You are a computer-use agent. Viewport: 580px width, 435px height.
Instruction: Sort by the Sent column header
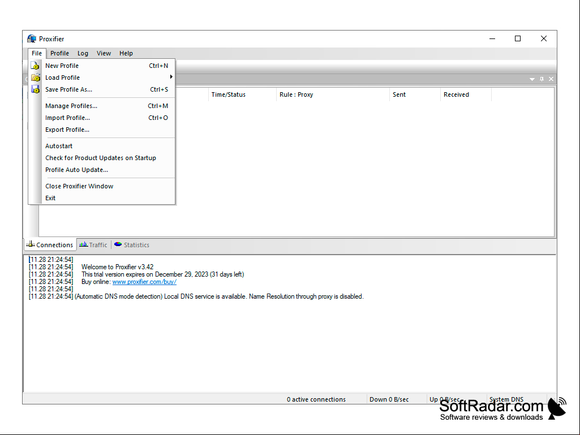(x=415, y=94)
